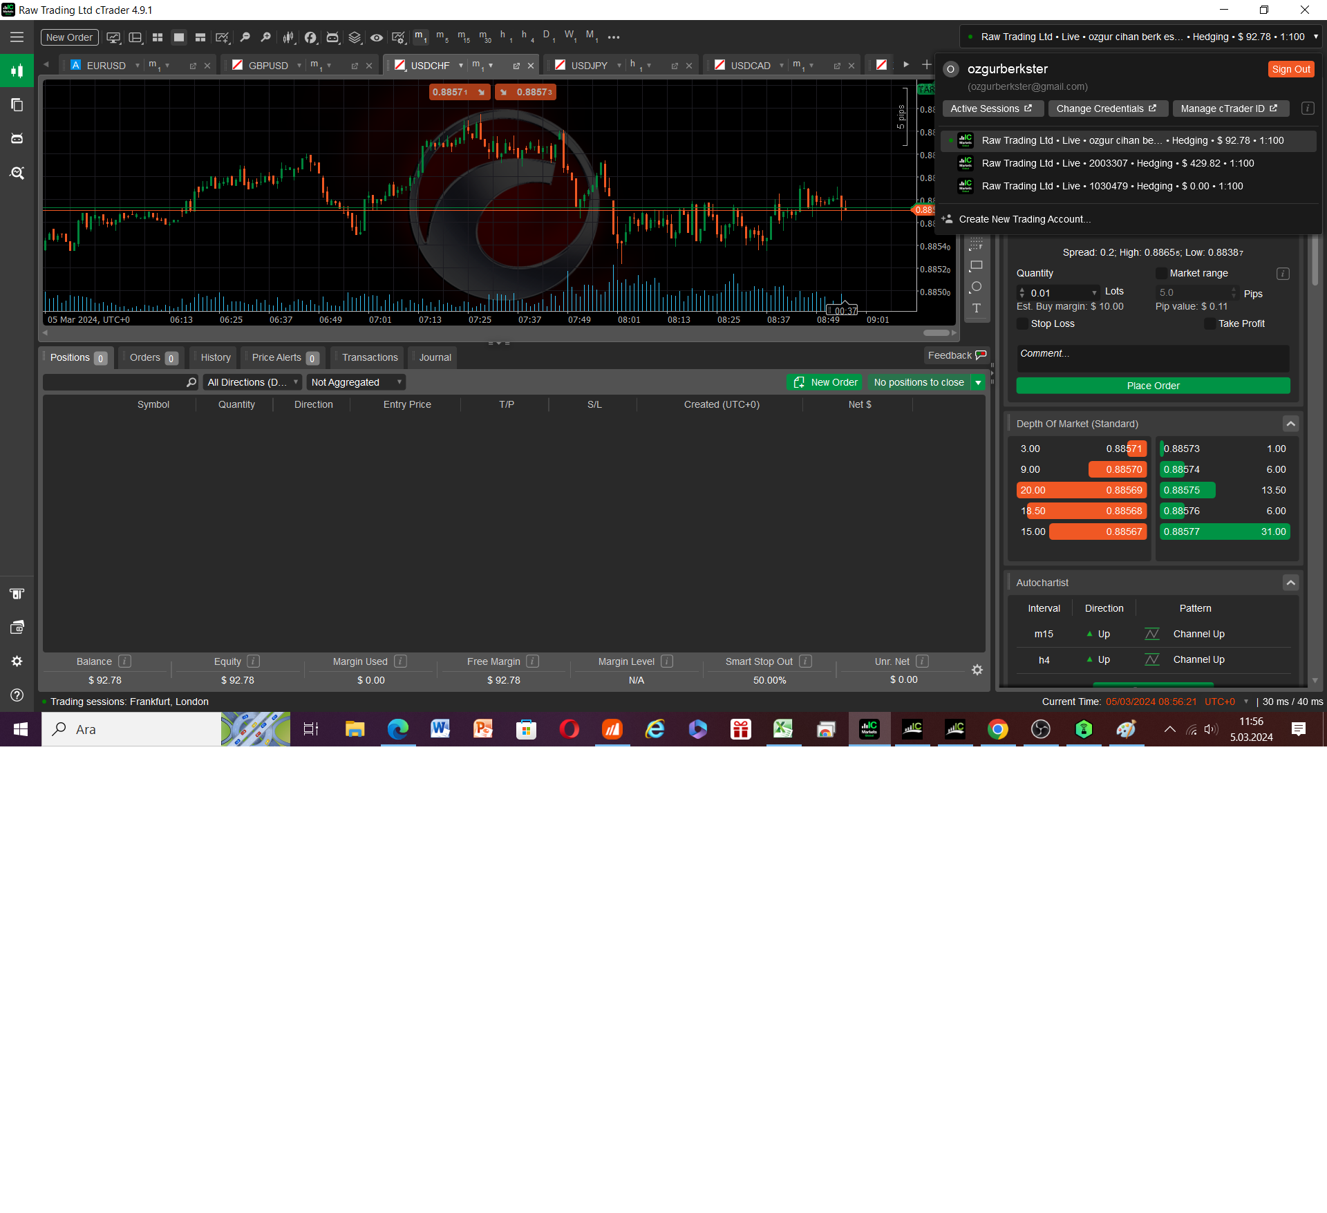Open the Automate robot section in sidebar

point(17,139)
